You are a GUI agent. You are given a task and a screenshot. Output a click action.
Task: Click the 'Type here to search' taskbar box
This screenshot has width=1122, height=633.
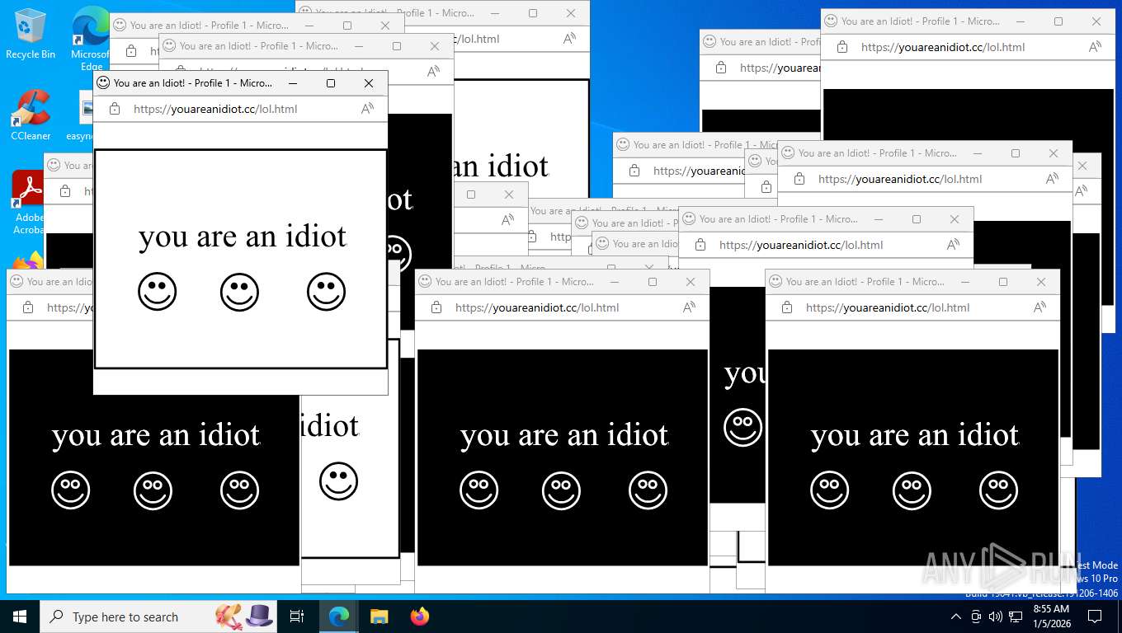[x=158, y=617]
